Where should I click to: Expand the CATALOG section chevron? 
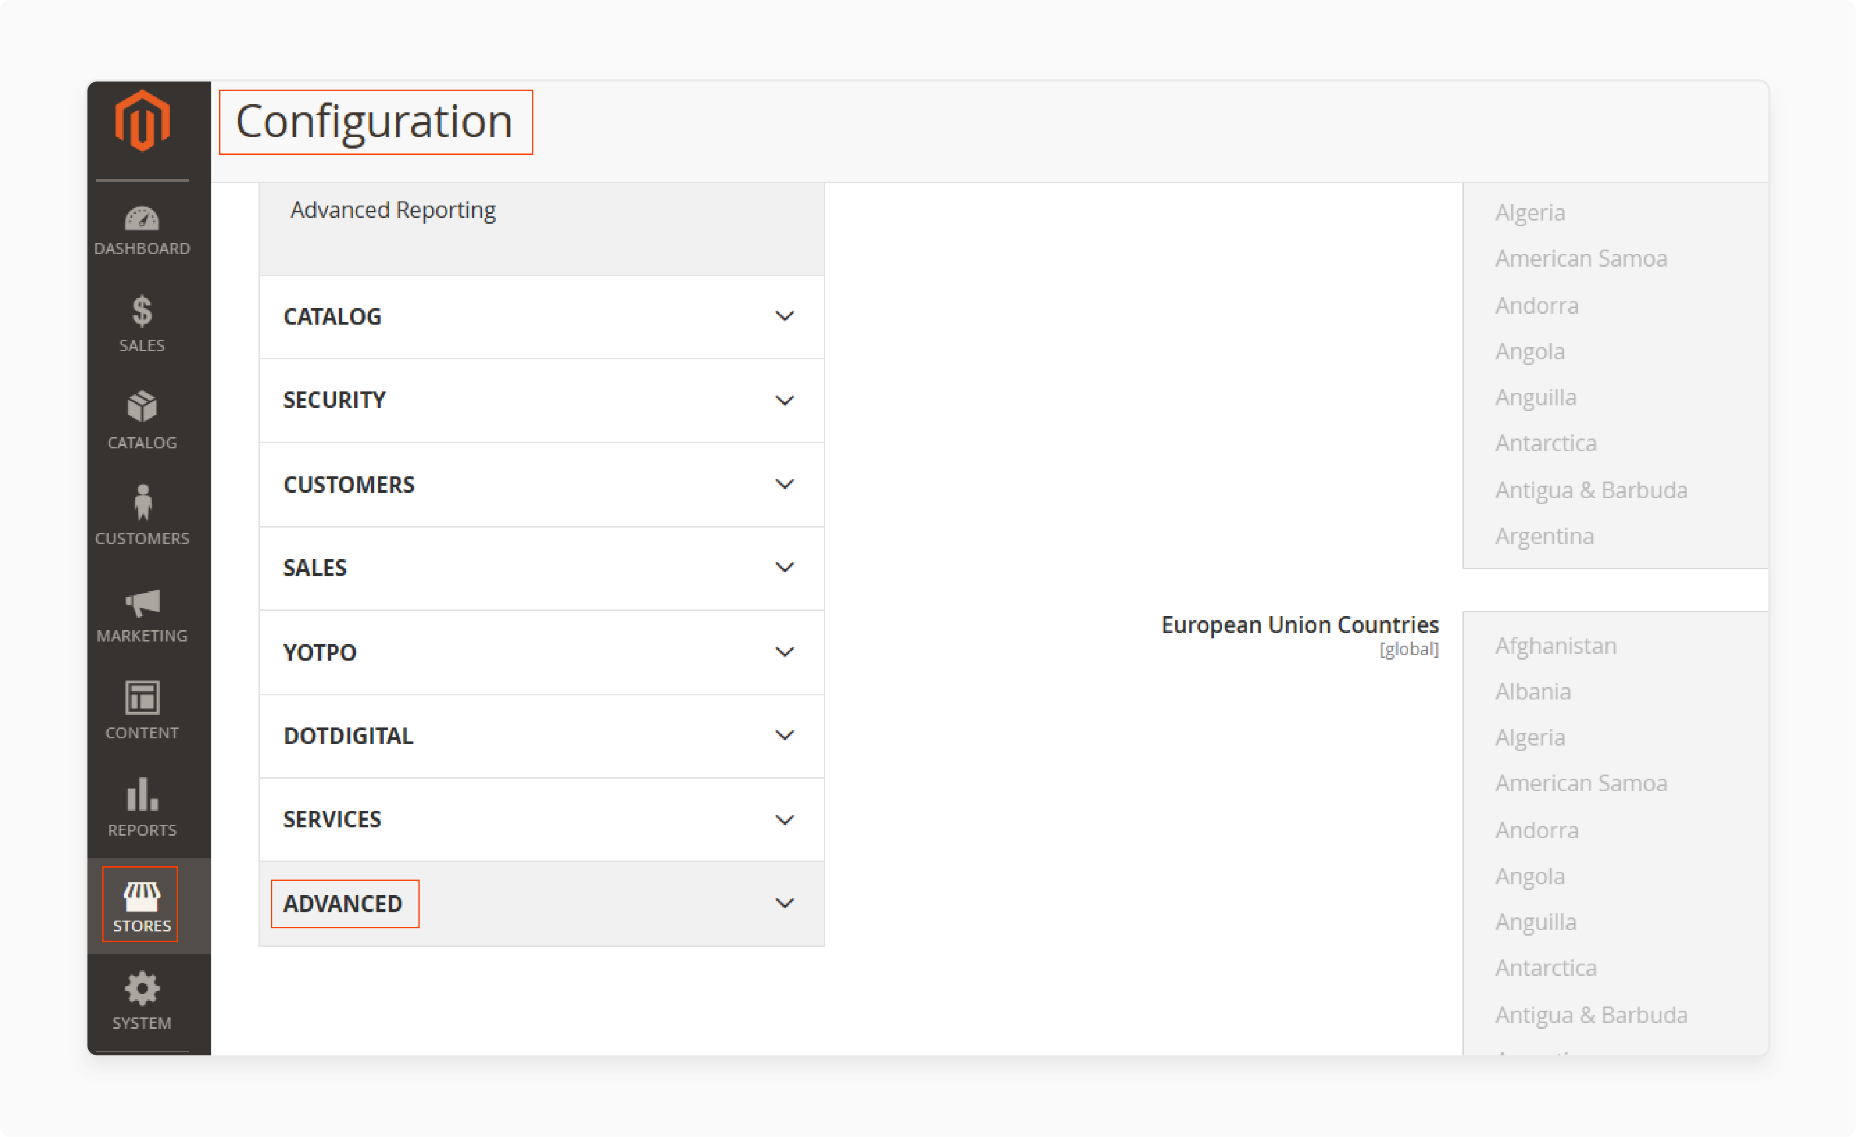point(785,316)
